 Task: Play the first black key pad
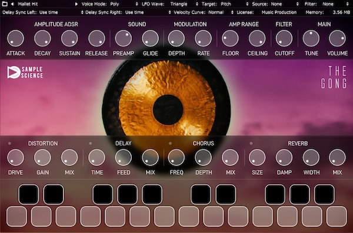pos(29,194)
